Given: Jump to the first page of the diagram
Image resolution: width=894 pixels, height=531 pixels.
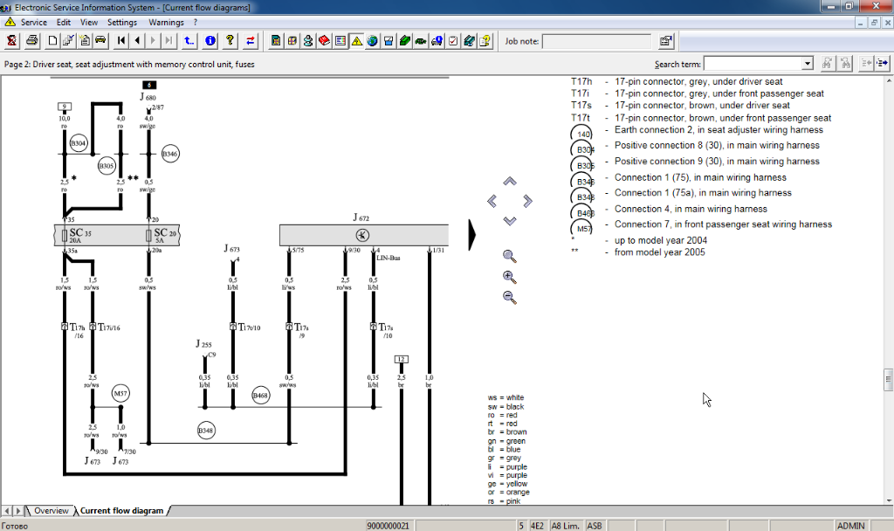Looking at the screenshot, I should point(121,41).
